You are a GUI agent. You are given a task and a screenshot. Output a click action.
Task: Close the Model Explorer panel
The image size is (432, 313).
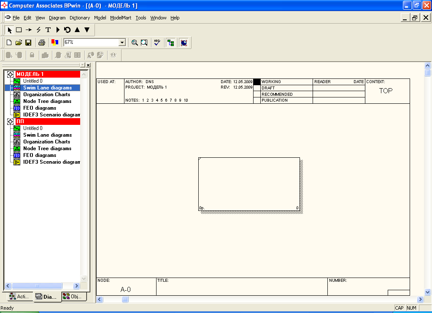pyautogui.click(x=88, y=65)
